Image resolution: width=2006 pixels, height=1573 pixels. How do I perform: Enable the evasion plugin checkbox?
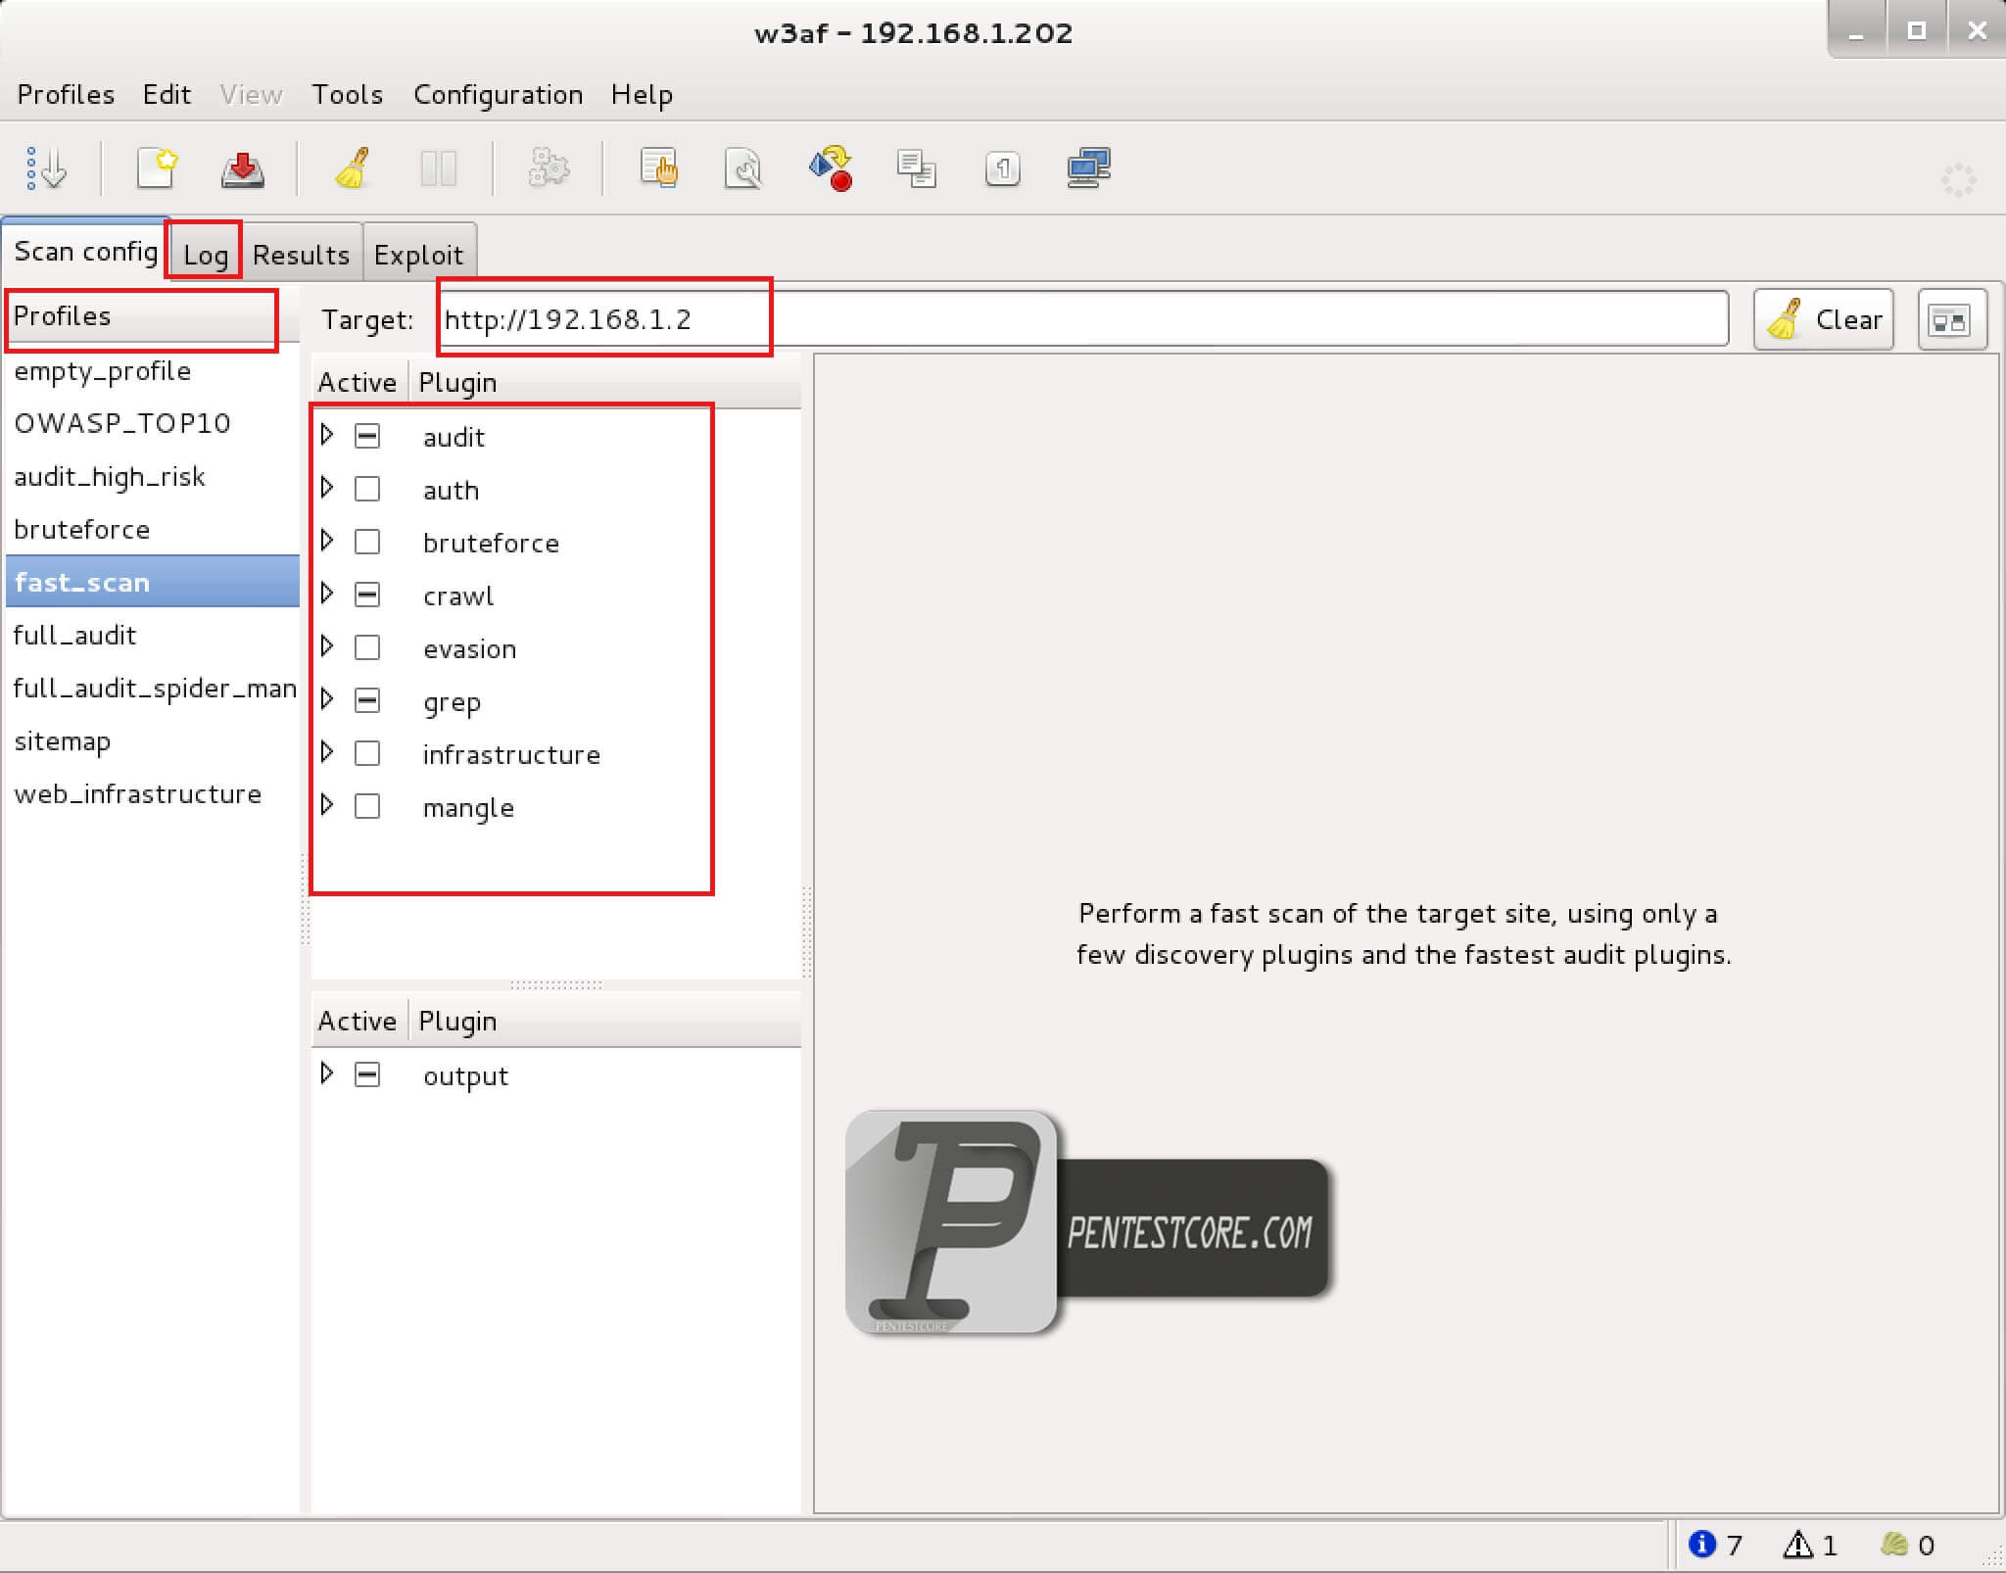pyautogui.click(x=367, y=647)
